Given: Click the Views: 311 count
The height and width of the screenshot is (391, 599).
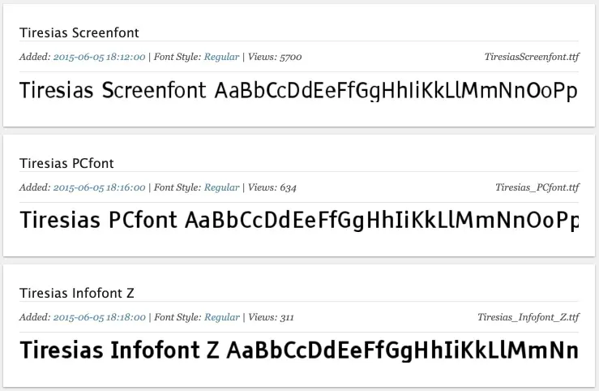Looking at the screenshot, I should pyautogui.click(x=272, y=317).
